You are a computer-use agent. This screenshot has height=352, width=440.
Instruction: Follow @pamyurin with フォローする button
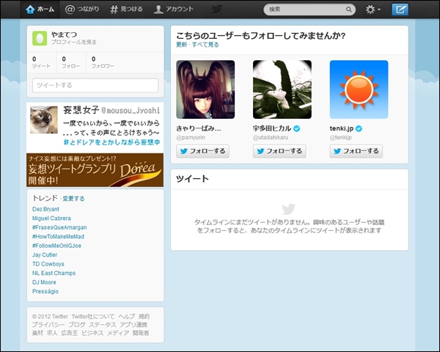pos(202,151)
